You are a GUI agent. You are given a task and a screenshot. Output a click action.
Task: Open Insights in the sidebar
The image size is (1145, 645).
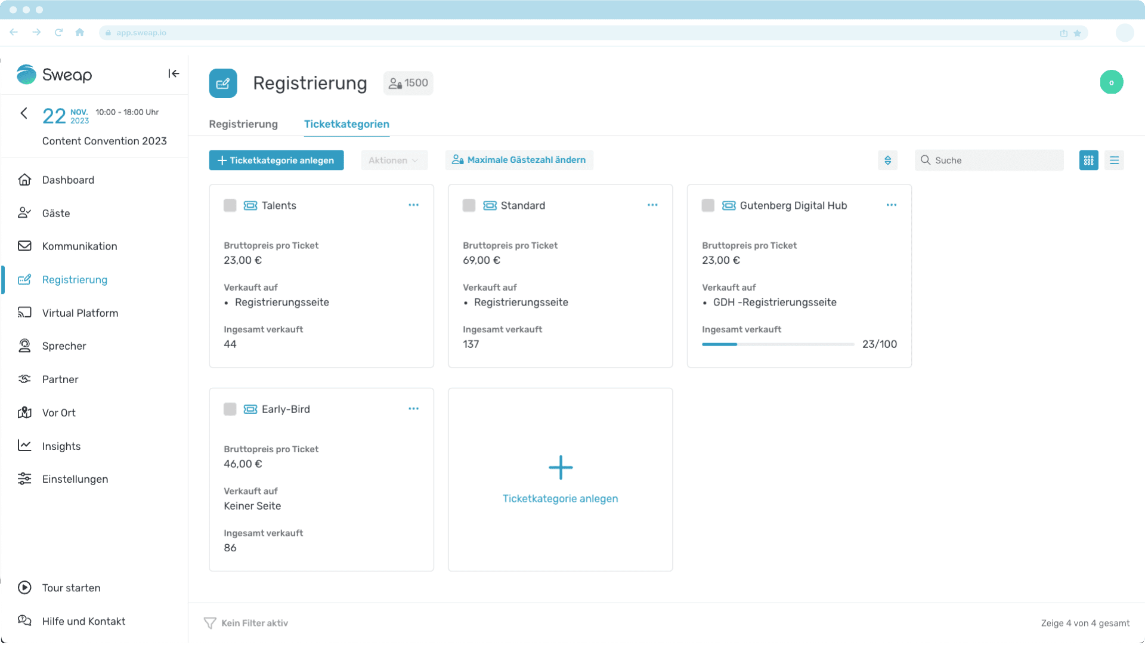pyautogui.click(x=61, y=446)
